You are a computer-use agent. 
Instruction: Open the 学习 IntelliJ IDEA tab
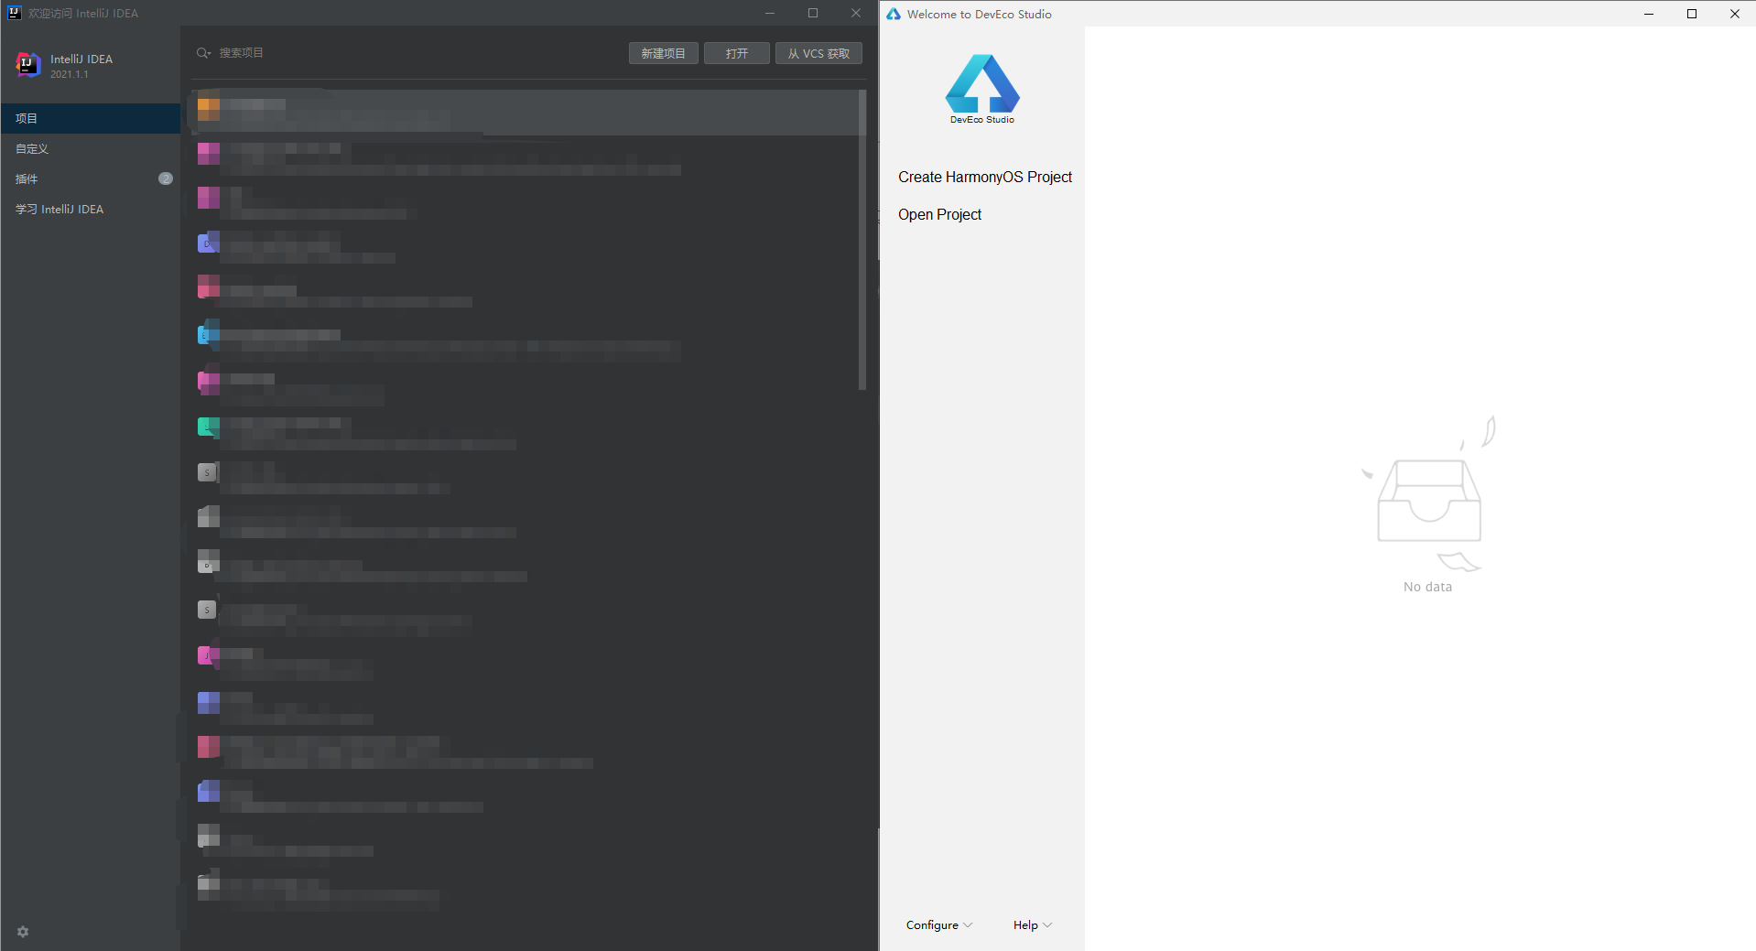(60, 209)
